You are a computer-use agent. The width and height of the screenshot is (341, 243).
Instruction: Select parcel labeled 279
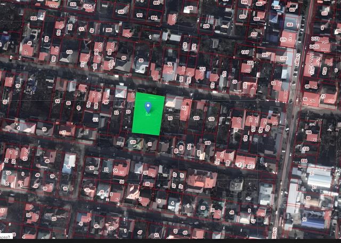click(206, 26)
